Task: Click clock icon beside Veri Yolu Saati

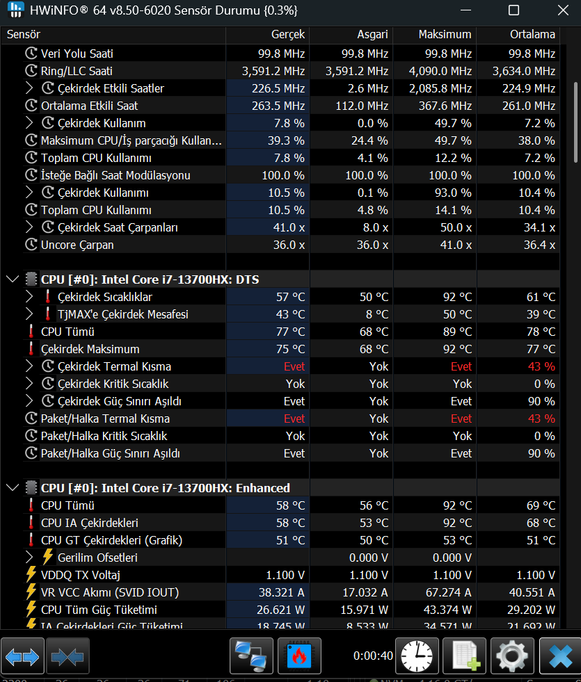Action: [x=31, y=54]
